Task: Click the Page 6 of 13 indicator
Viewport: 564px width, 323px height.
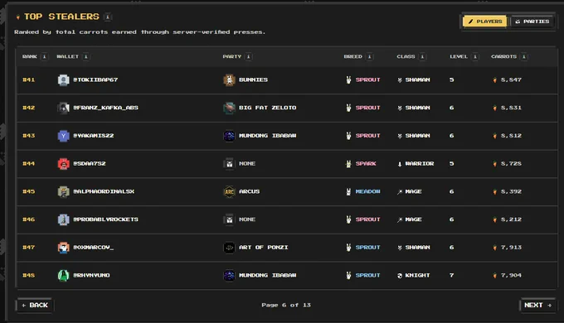Action: coord(286,305)
